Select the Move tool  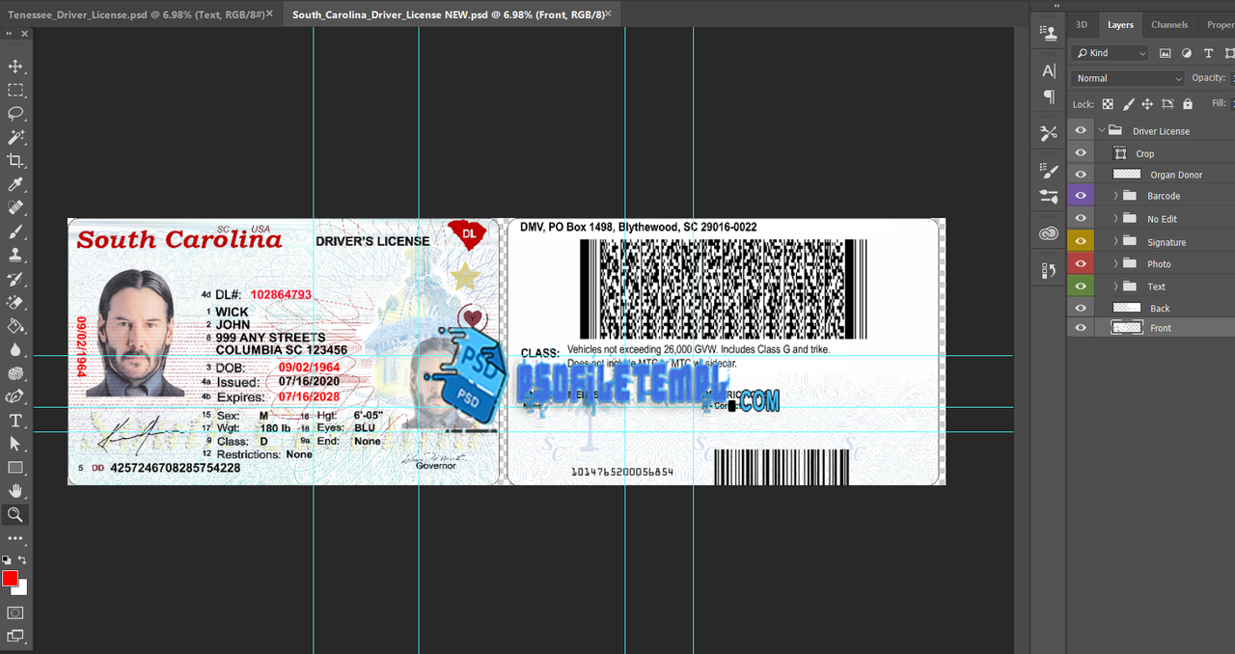pos(15,67)
